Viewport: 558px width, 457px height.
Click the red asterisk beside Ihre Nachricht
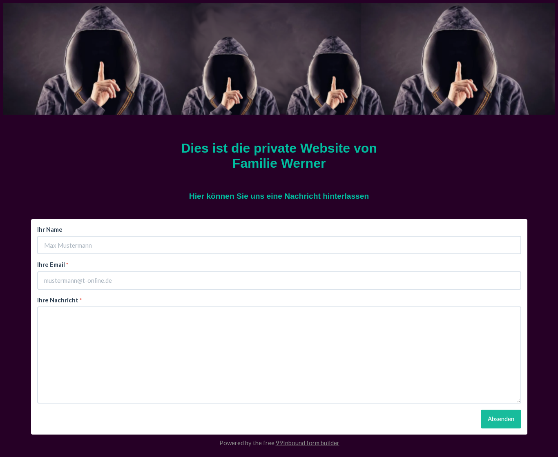tap(81, 300)
